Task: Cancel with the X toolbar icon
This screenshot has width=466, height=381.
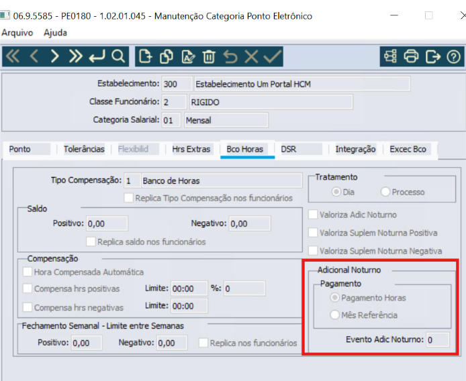Action: (251, 56)
